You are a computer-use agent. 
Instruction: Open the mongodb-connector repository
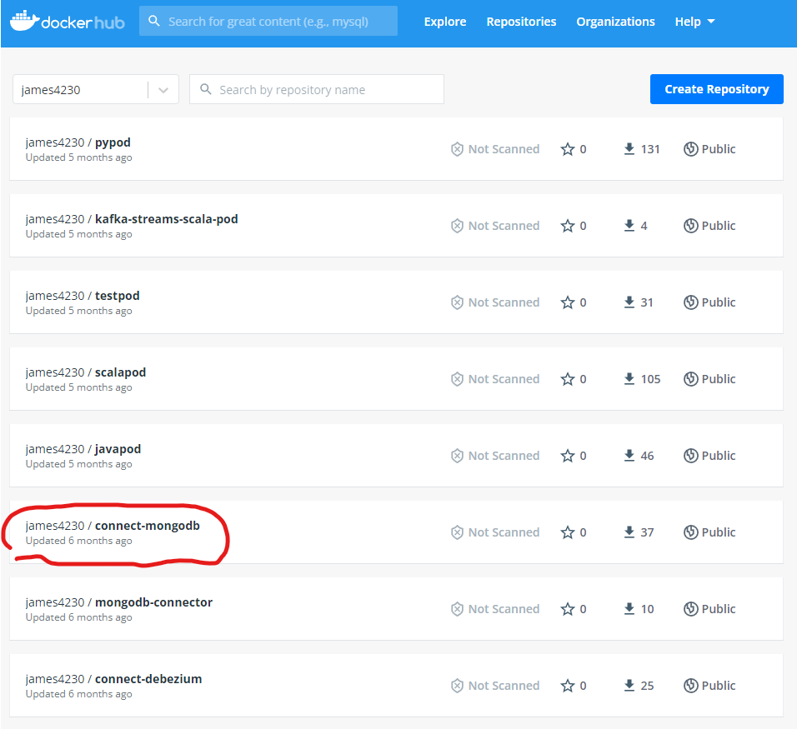(x=153, y=602)
